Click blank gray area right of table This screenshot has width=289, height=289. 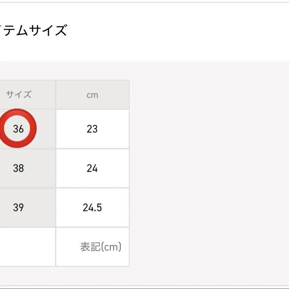[208, 168]
